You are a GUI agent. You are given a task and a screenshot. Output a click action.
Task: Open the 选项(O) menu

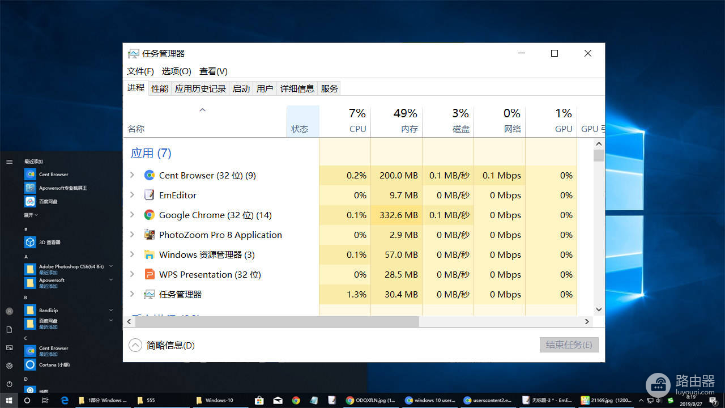tap(177, 71)
